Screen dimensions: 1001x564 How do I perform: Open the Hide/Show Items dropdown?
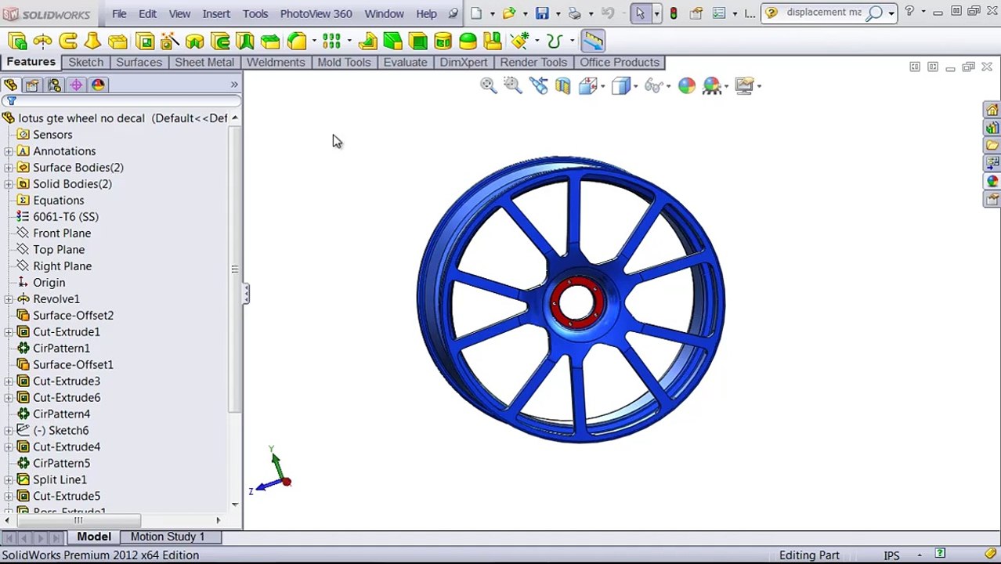[x=667, y=86]
